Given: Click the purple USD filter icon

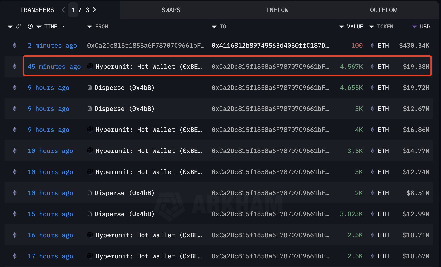Looking at the screenshot, I should [x=414, y=26].
